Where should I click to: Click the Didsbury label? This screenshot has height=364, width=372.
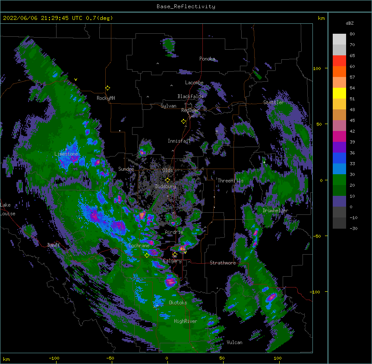[166, 186]
